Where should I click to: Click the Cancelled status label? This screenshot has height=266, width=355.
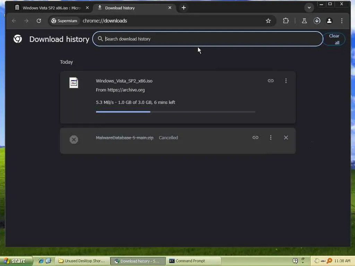pos(168,138)
